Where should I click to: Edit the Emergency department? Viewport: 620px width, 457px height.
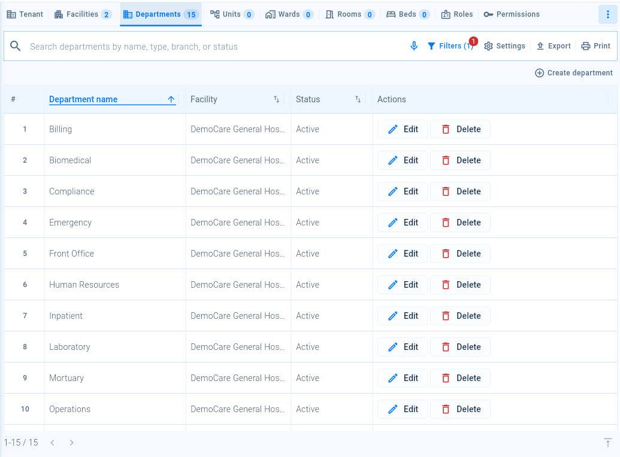[x=403, y=223]
